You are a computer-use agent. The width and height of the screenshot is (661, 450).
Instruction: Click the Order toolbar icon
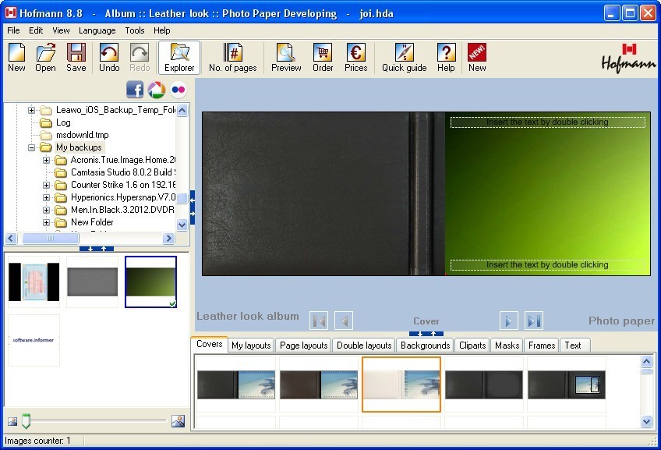point(322,56)
